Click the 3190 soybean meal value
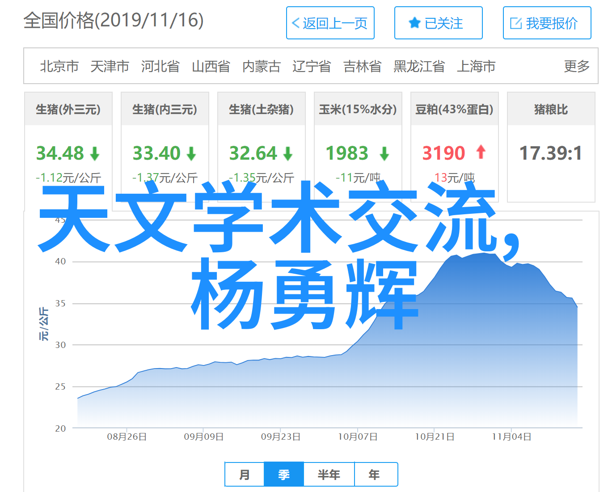This screenshot has width=608, height=492. coord(444,153)
